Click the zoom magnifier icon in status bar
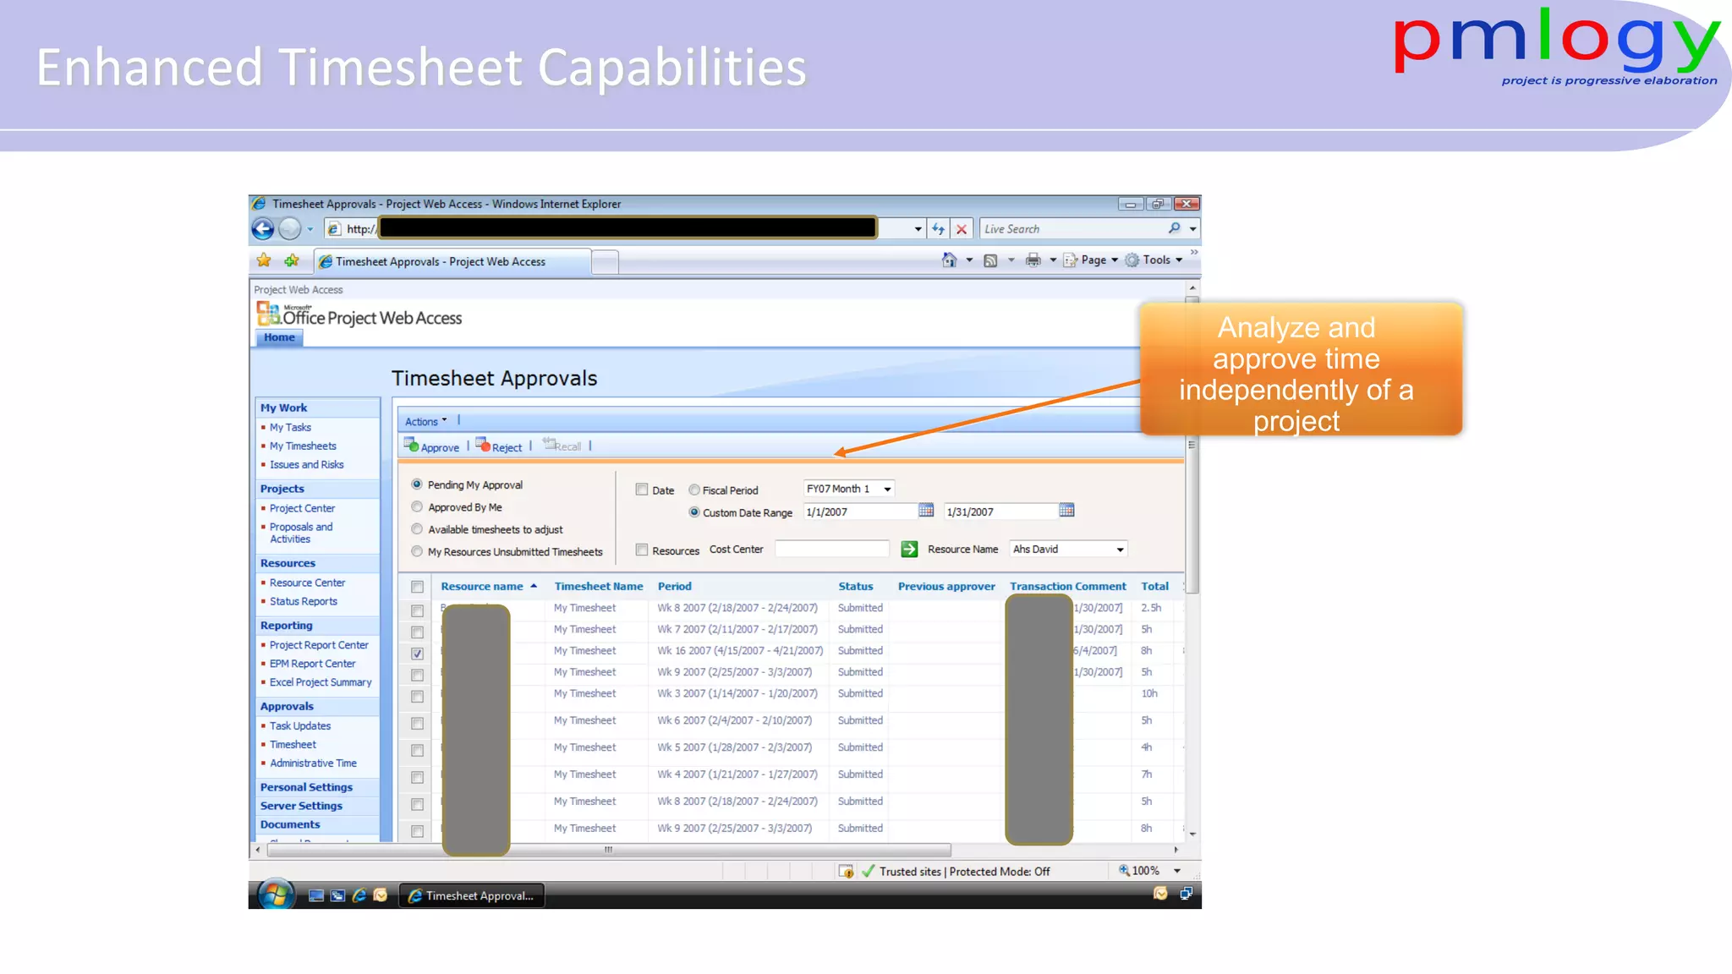The width and height of the screenshot is (1732, 974). 1124,871
